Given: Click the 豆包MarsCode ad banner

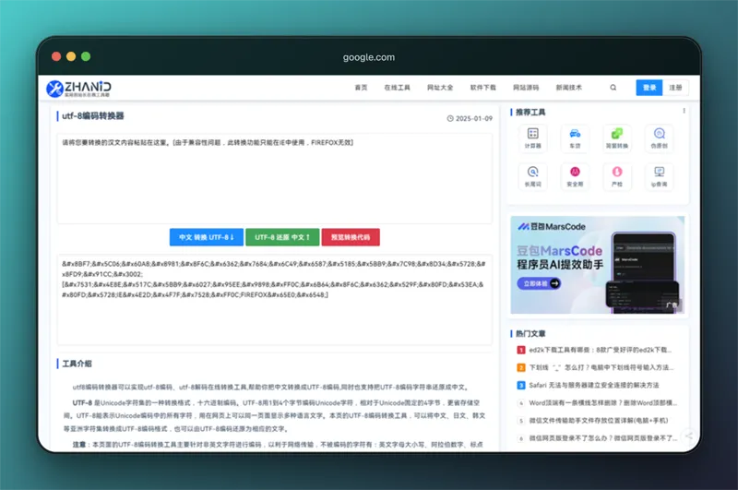Looking at the screenshot, I should [x=597, y=265].
